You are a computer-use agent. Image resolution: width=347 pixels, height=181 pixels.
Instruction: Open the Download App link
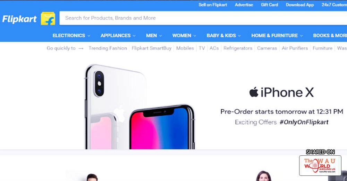[x=300, y=4]
